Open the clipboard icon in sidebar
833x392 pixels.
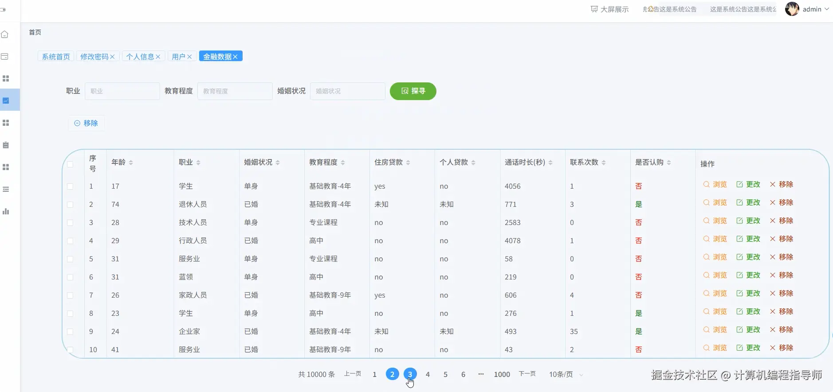coord(6,145)
